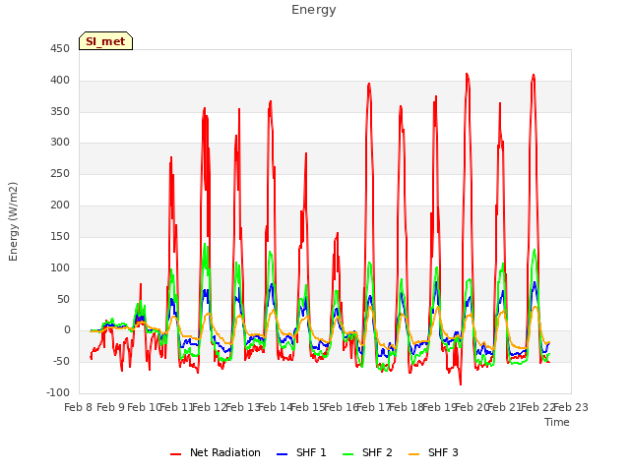This screenshot has height=472, width=630.
Task: Toggle the SHF 1 legend entry
Action: tap(302, 452)
